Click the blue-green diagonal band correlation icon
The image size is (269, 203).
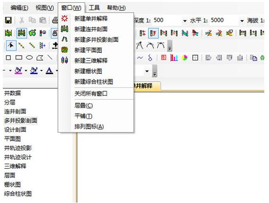coord(185,33)
